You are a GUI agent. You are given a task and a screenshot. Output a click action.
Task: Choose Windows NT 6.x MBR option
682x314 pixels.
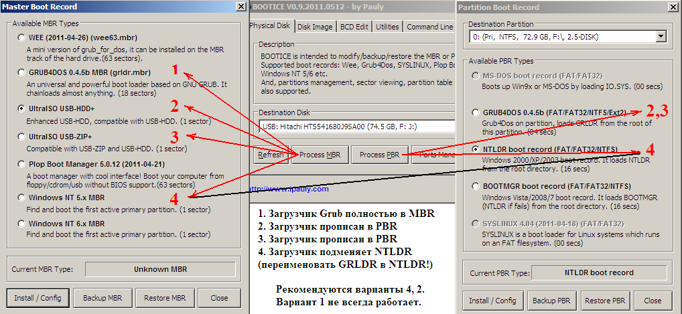23,224
